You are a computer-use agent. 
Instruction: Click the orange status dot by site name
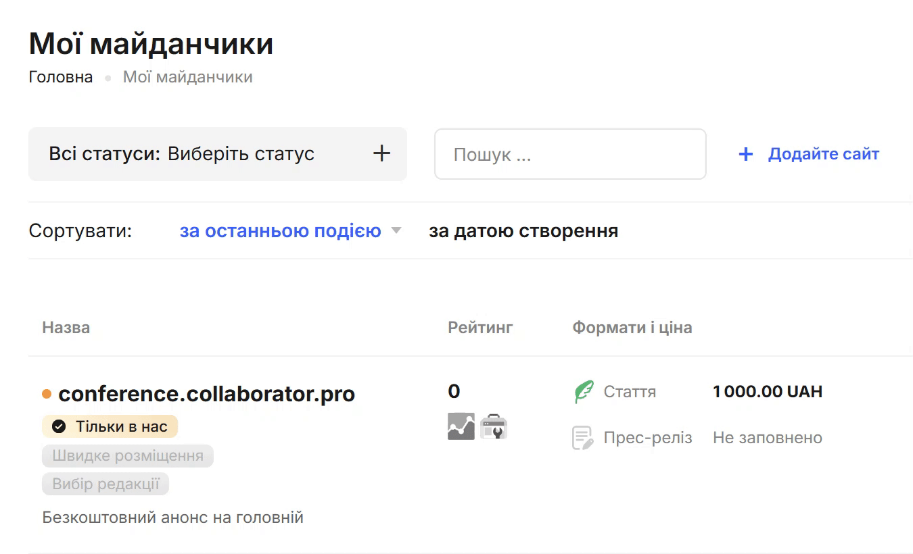[47, 394]
